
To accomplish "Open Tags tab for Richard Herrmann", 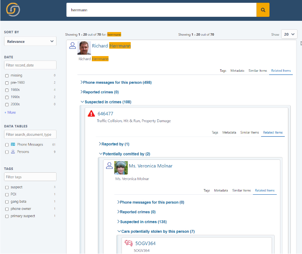I will point(223,71).
